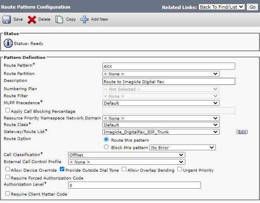
Task: Click the Description input field
Action: (168, 82)
